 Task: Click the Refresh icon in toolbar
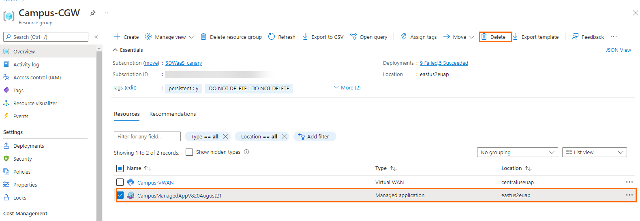coord(272,37)
